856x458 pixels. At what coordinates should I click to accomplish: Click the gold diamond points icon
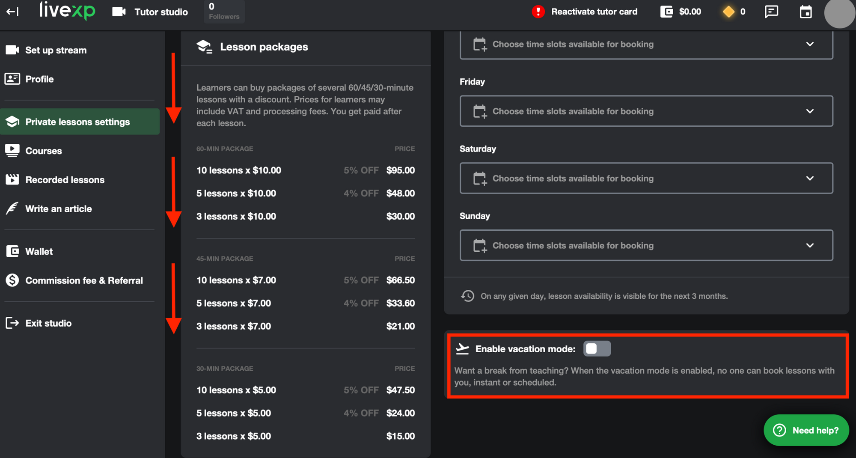[x=728, y=12]
